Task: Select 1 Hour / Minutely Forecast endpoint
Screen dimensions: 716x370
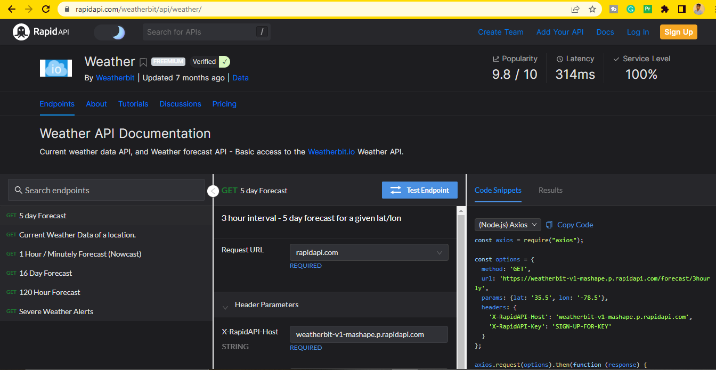Action: tap(106, 254)
